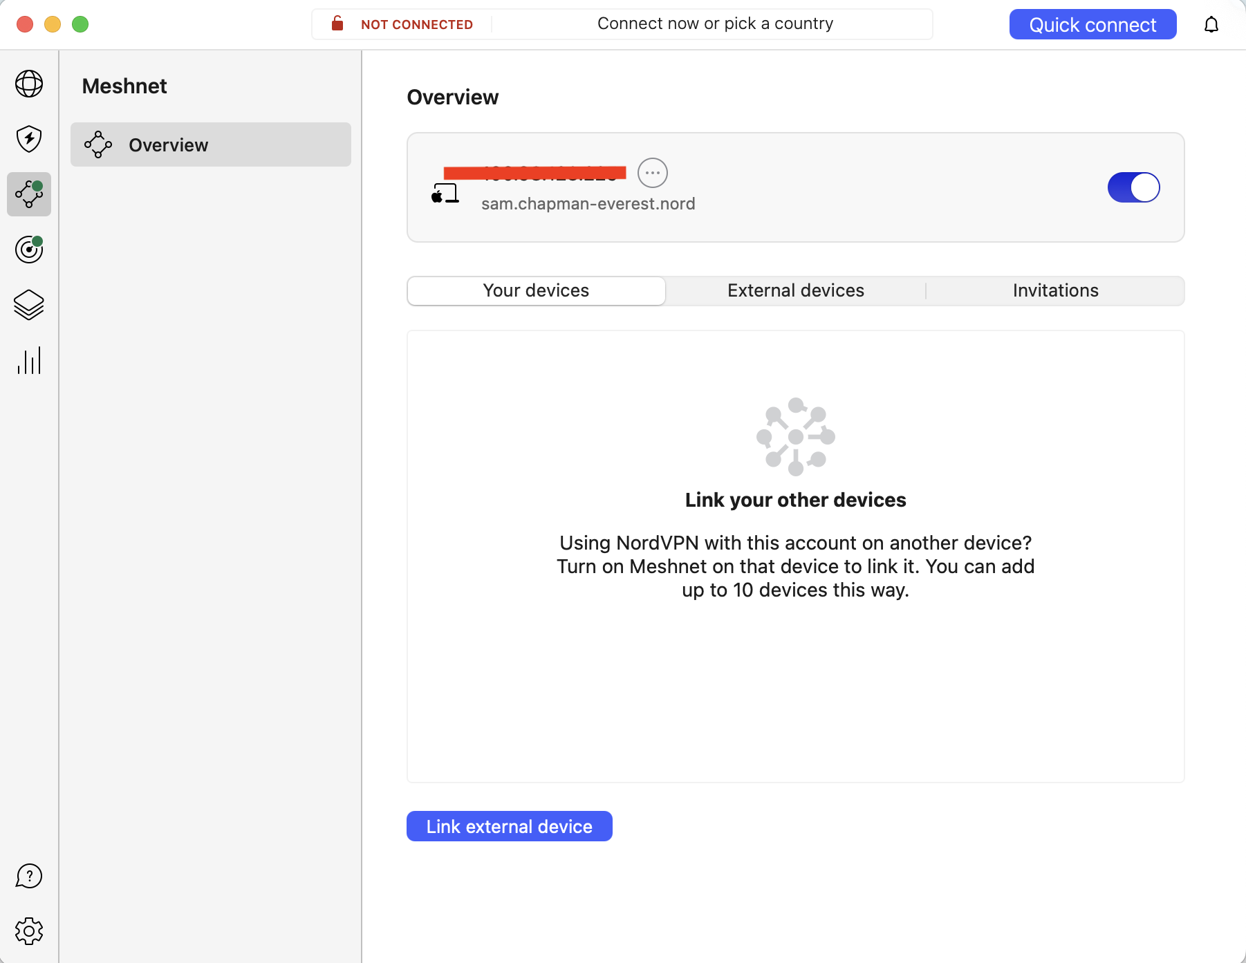Open the notification bell icon
Viewport: 1246px width, 963px height.
click(1212, 24)
